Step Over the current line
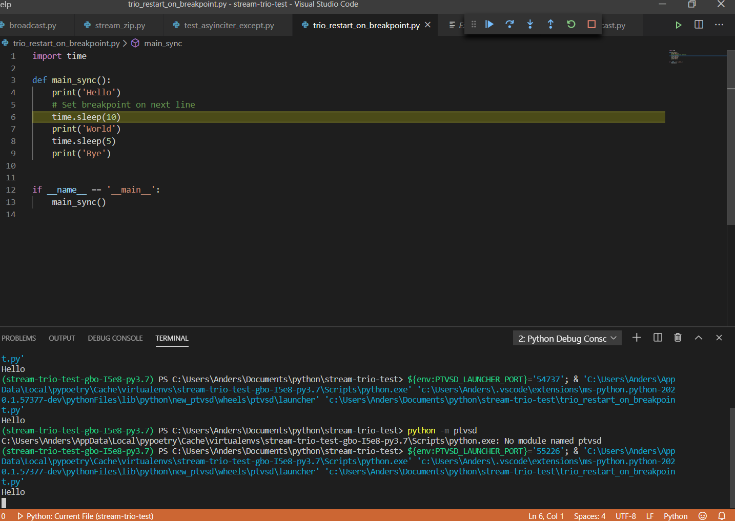735x521 pixels. (x=509, y=24)
